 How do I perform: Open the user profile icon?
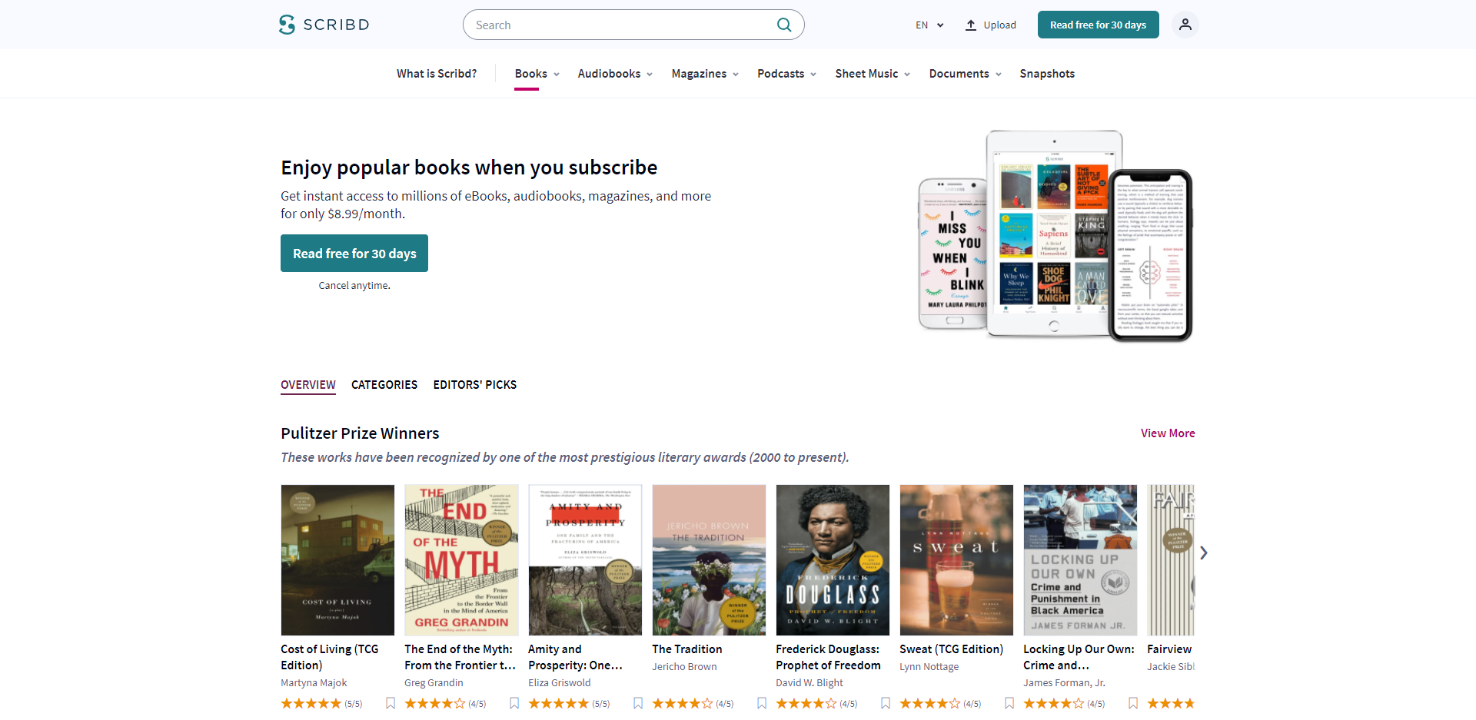1185,25
